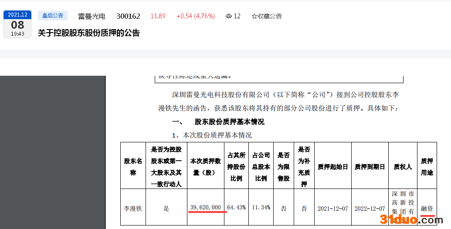This screenshot has width=451, height=229.
Task: Click the price change +0.54 (4.76%)
Action: pyautogui.click(x=196, y=16)
